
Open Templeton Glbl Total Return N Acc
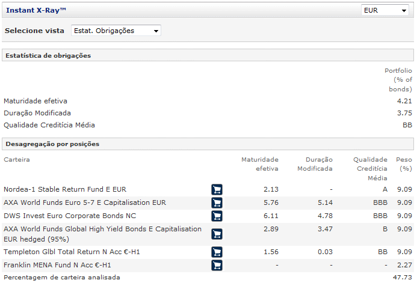tap(72, 252)
